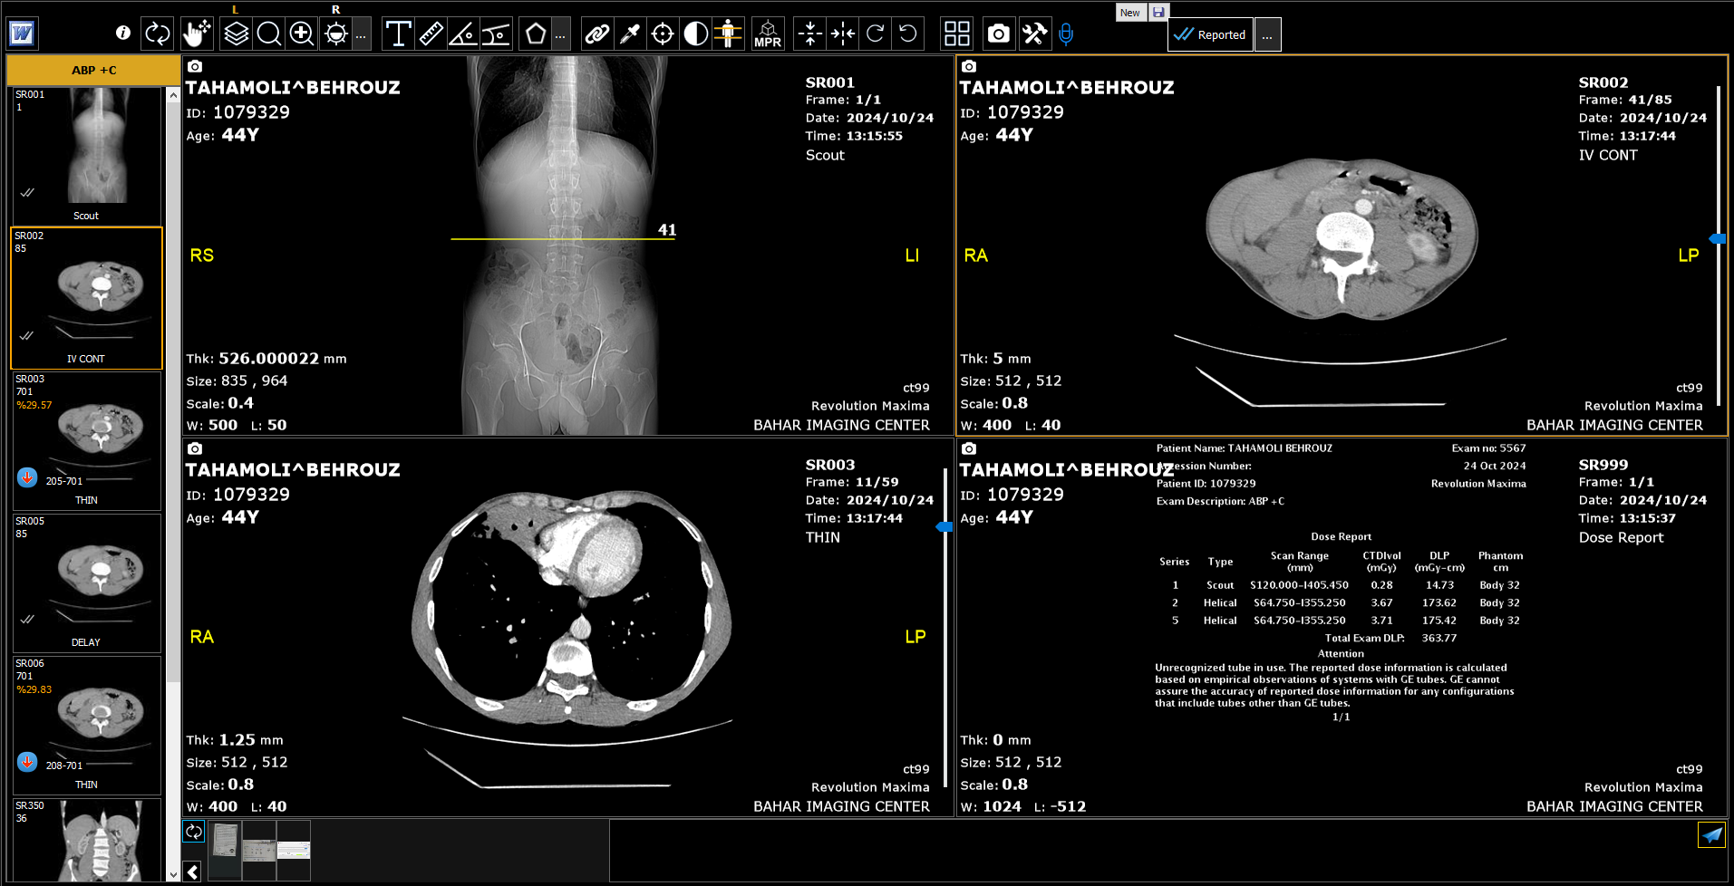
Task: Open the settings tools wrench icon
Action: (x=1034, y=34)
